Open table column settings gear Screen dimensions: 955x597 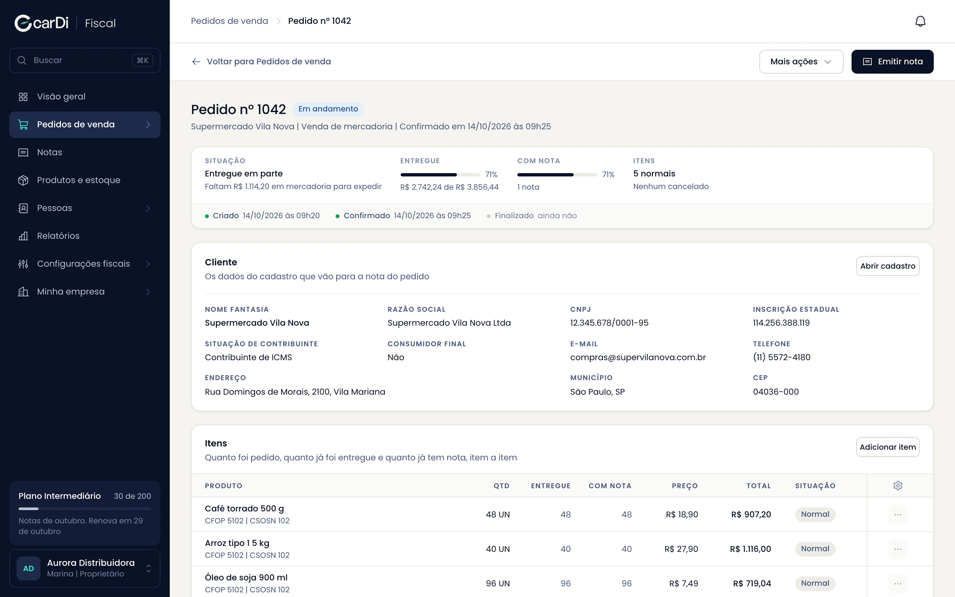898,486
